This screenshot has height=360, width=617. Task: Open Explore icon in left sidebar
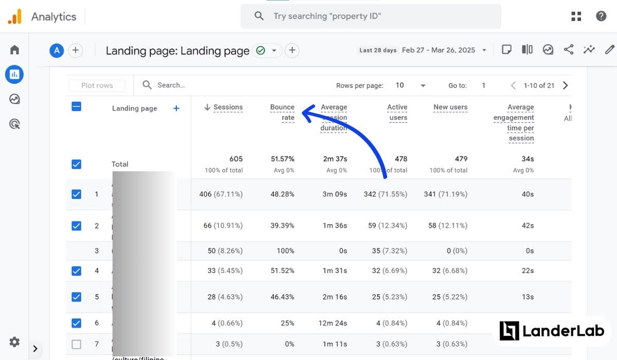tap(14, 99)
